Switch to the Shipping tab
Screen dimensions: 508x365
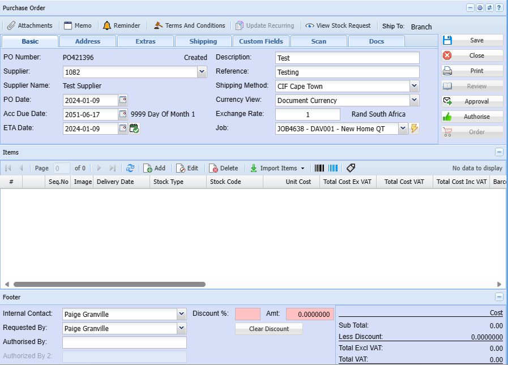coord(203,41)
